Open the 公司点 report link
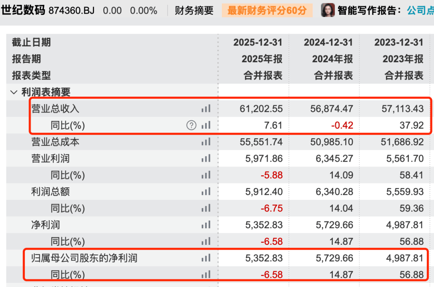Image resolution: width=434 pixels, height=287 pixels. (420, 10)
